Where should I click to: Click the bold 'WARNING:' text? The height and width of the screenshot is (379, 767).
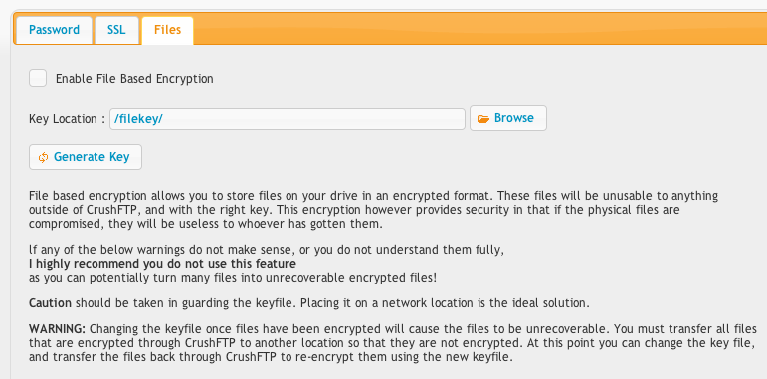tap(58, 328)
